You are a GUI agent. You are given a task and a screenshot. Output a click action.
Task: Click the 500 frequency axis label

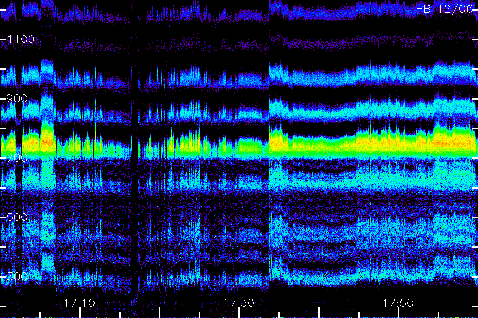point(17,217)
